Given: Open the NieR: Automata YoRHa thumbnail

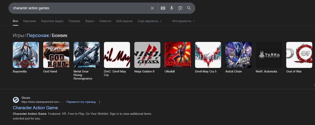Looking at the screenshot, I should pyautogui.click(x=269, y=55).
